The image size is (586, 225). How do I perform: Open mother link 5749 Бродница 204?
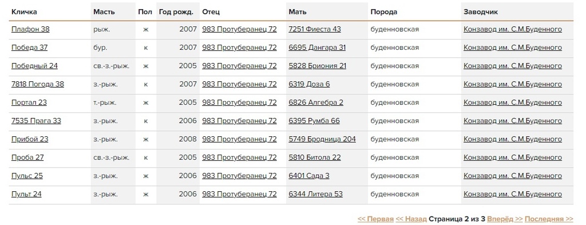[322, 139]
